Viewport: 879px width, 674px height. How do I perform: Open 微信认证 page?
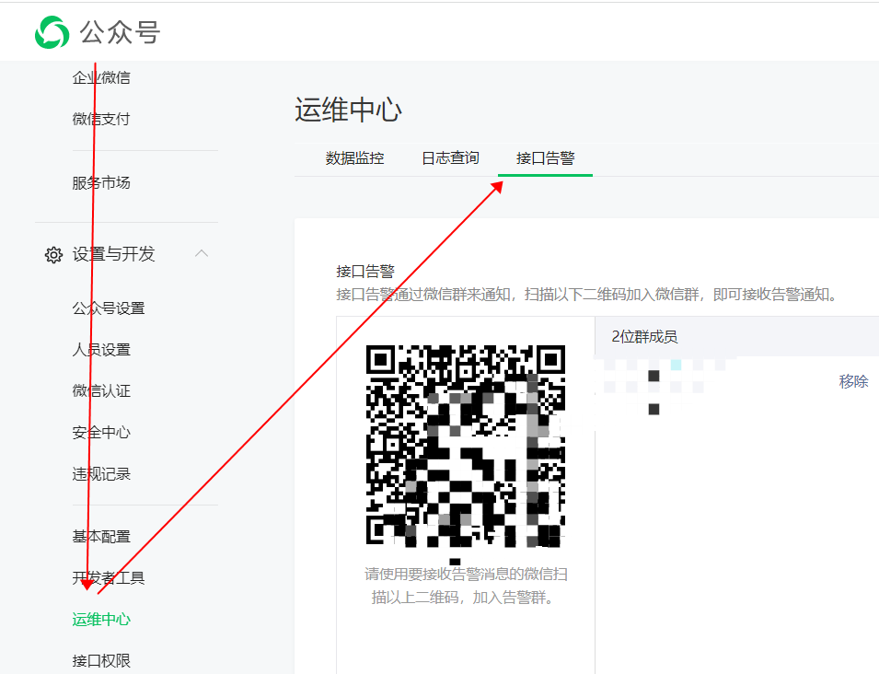(101, 390)
